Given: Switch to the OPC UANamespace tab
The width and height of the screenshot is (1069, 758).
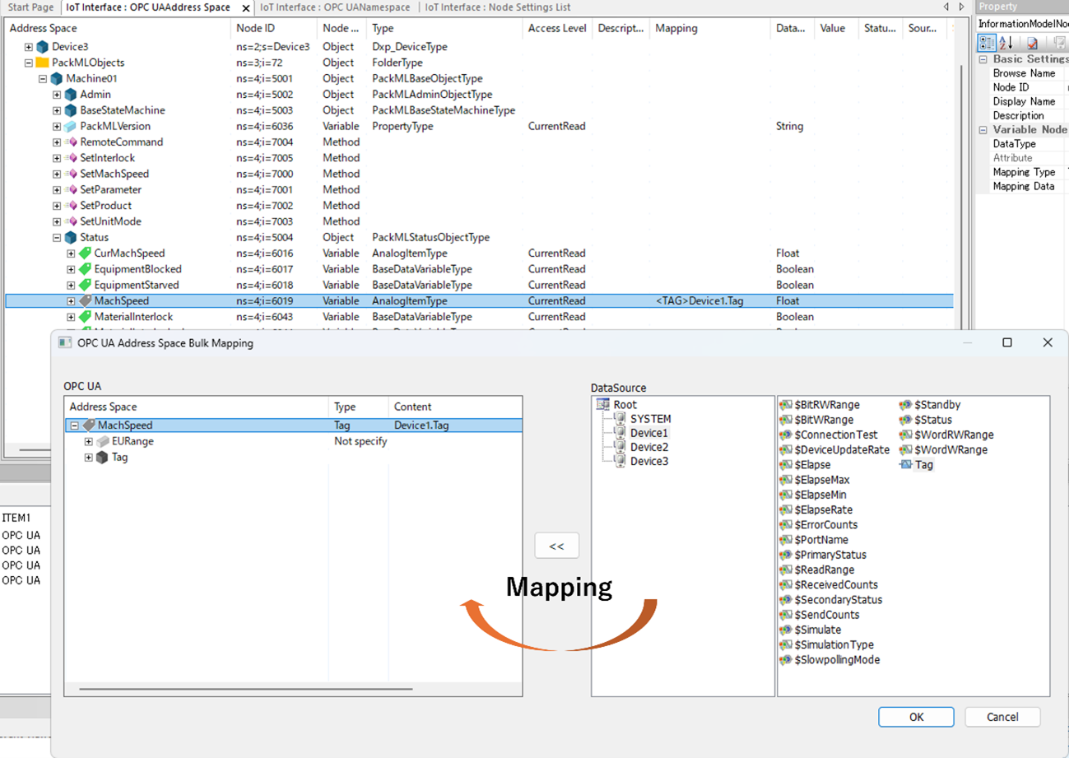Looking at the screenshot, I should click(336, 7).
